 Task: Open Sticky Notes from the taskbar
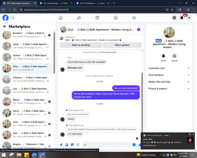point(27,155)
